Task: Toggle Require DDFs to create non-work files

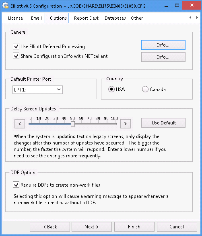Action: pos(16,185)
